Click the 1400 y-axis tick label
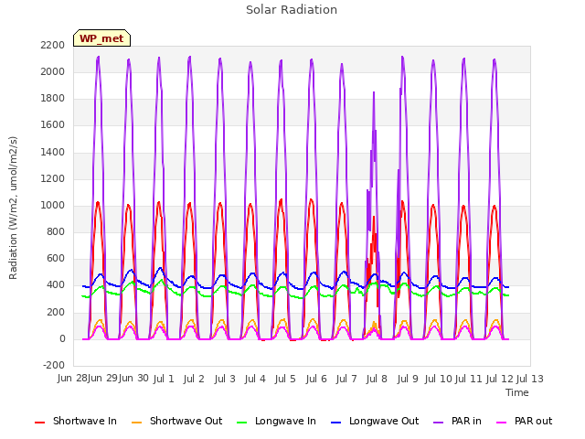The image size is (585, 439). coord(53,152)
